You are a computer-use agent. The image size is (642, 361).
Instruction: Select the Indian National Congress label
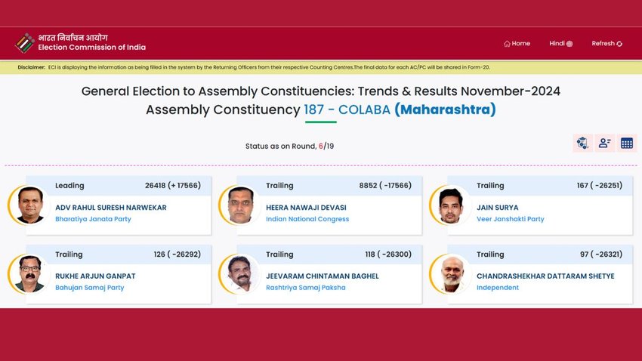tap(307, 219)
